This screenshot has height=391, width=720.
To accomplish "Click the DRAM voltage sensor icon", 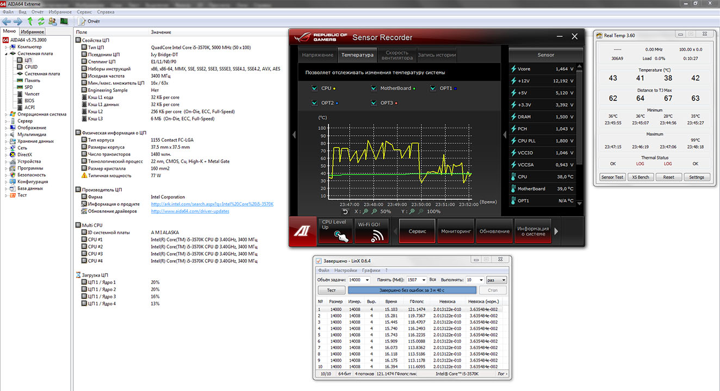I will pyautogui.click(x=513, y=117).
